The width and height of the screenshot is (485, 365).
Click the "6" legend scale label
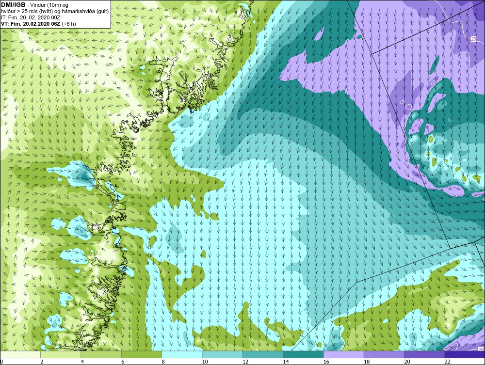click(123, 362)
